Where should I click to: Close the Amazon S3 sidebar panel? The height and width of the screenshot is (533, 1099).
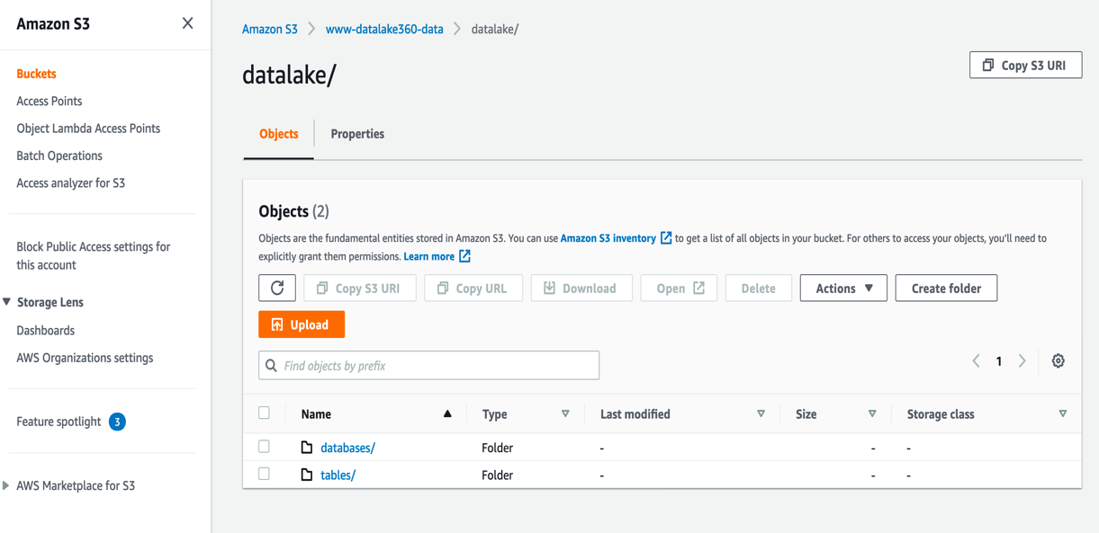point(187,23)
